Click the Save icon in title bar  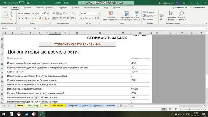click(28, 3)
